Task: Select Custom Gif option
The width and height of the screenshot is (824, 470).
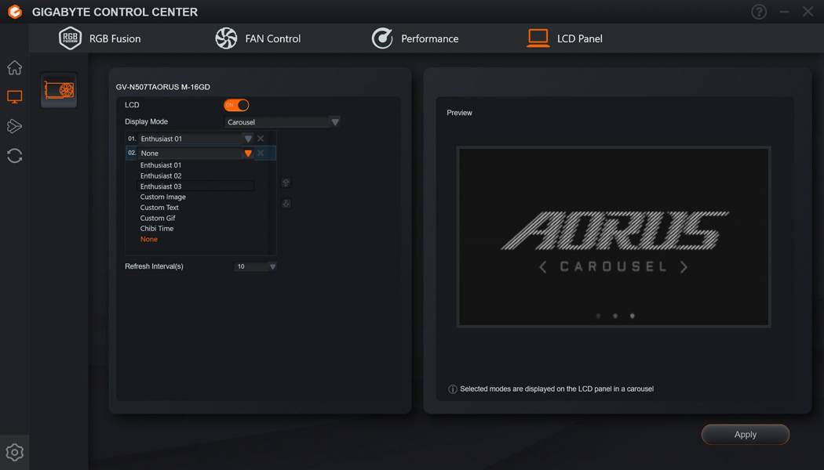Action: [x=158, y=218]
